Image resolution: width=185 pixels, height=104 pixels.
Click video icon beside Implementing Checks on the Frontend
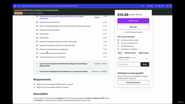(x=37, y=57)
